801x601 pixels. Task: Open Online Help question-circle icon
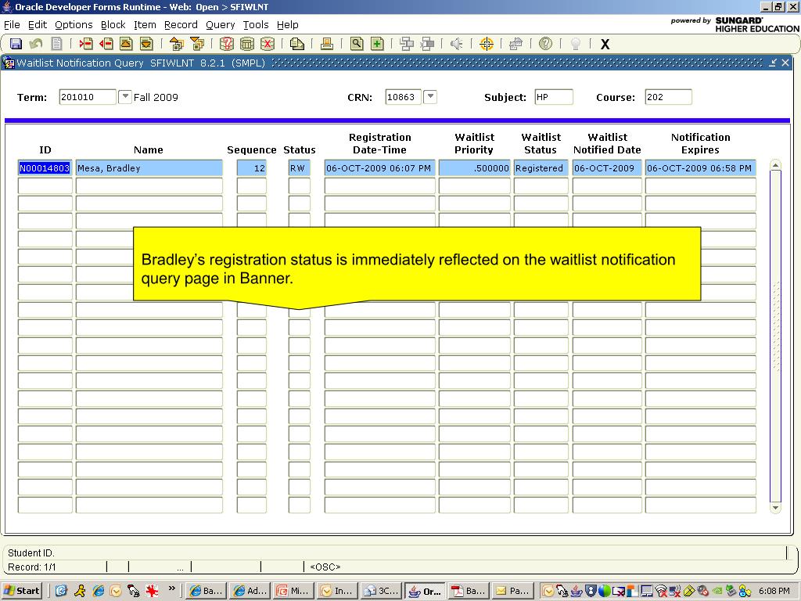point(545,44)
